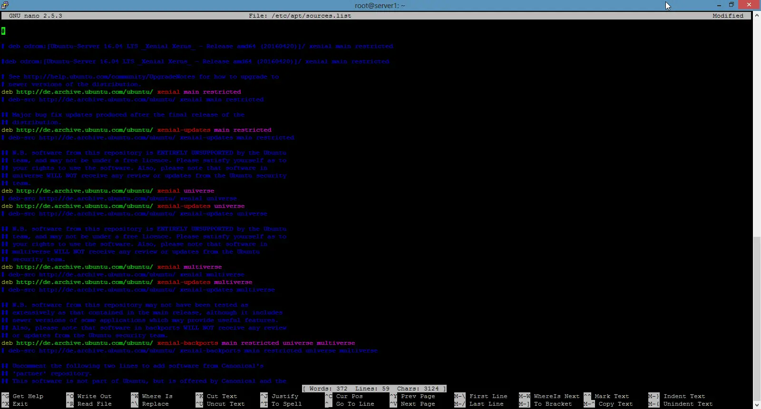Click the ^V Next Page shortcut
This screenshot has width=761, height=409.
coord(412,404)
